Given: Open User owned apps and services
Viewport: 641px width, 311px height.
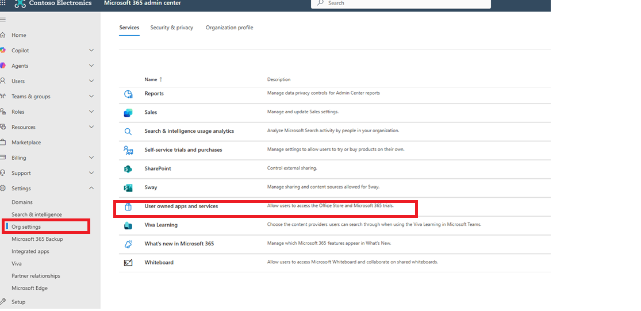Looking at the screenshot, I should coord(181,206).
